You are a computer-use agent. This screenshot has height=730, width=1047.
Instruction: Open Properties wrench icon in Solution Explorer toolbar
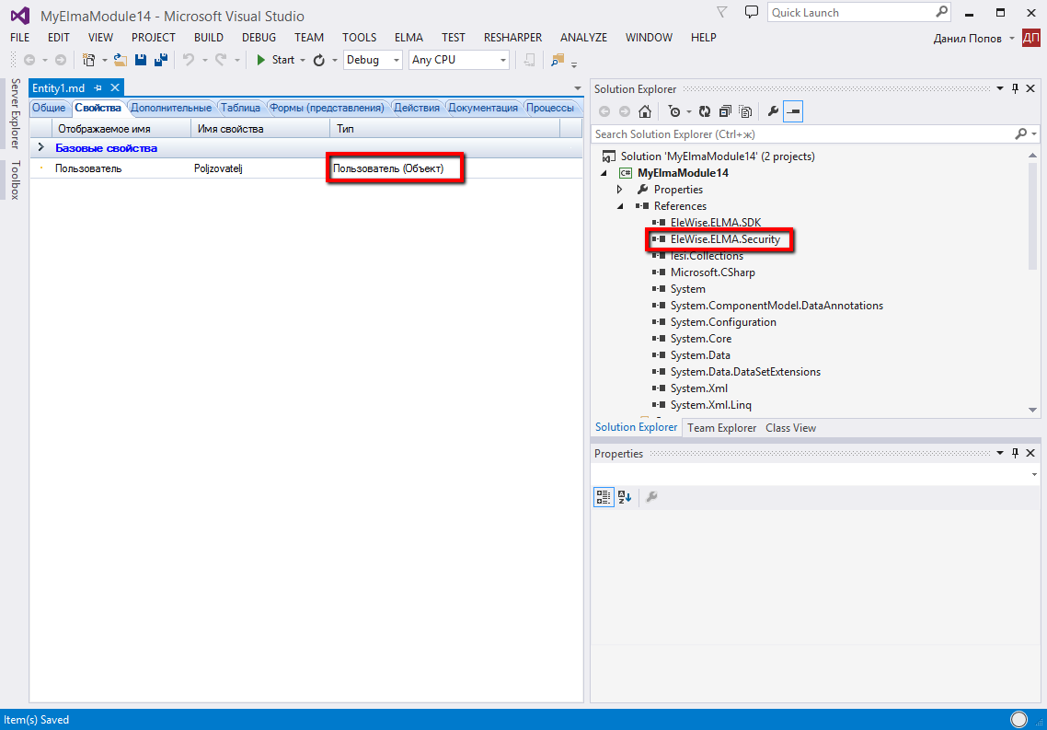tap(773, 111)
